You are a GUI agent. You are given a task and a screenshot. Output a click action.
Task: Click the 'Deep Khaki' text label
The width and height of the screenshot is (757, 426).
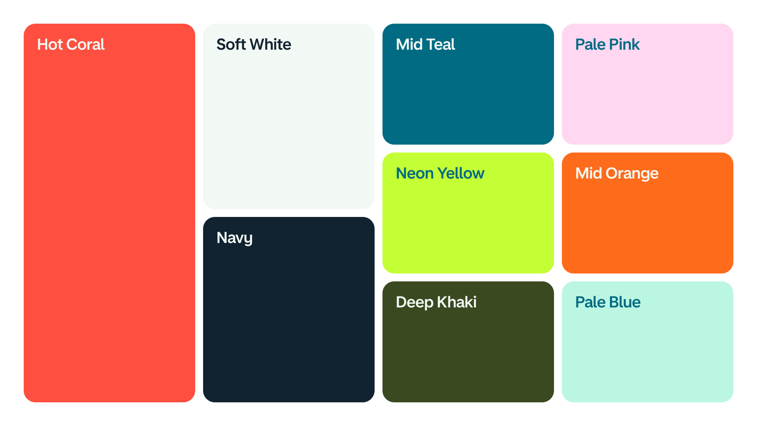[x=436, y=303]
